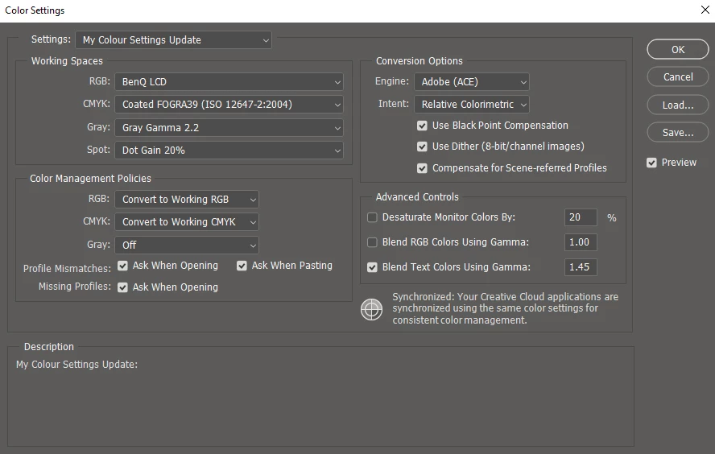Uncheck Blend Text Colors Using Gamma
Image resolution: width=715 pixels, height=454 pixels.
[372, 267]
